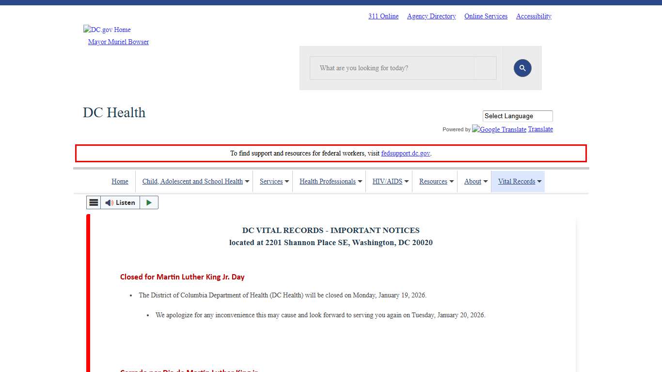The width and height of the screenshot is (662, 372).
Task: Expand the Vital Records menu arrow
Action: click(x=539, y=182)
